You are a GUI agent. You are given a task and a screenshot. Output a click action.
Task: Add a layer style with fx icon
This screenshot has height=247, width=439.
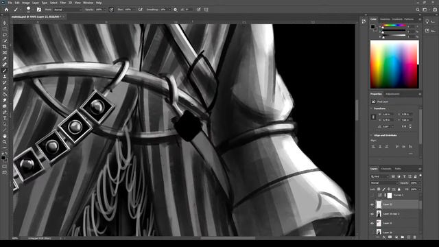point(384,237)
